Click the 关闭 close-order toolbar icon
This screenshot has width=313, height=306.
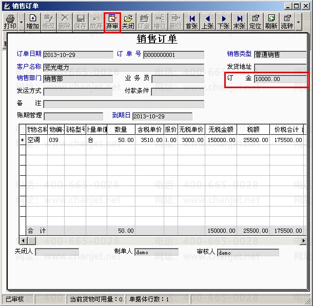point(128,22)
